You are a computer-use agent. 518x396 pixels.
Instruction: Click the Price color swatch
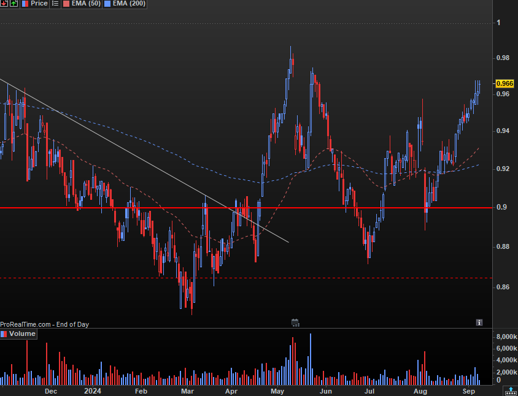point(25,4)
